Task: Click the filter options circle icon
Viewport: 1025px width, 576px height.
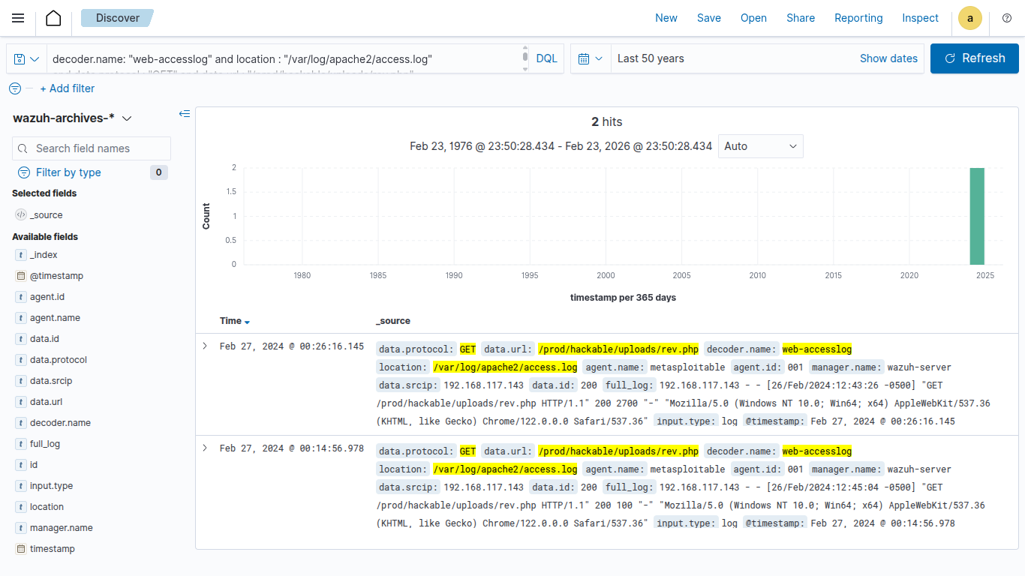Action: point(15,88)
